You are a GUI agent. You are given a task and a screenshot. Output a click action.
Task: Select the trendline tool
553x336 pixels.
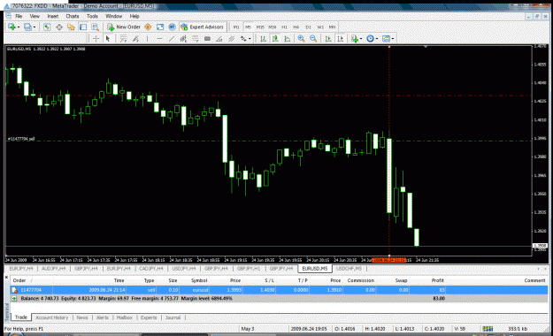coord(172,39)
